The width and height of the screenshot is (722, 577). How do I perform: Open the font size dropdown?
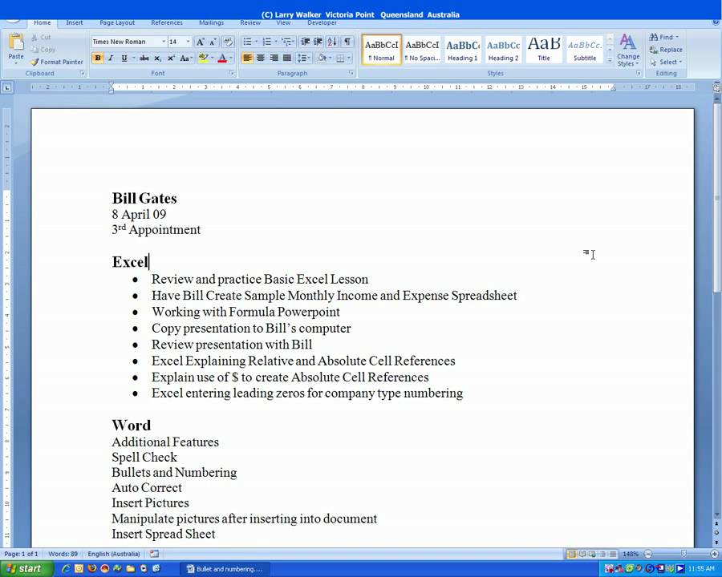188,42
